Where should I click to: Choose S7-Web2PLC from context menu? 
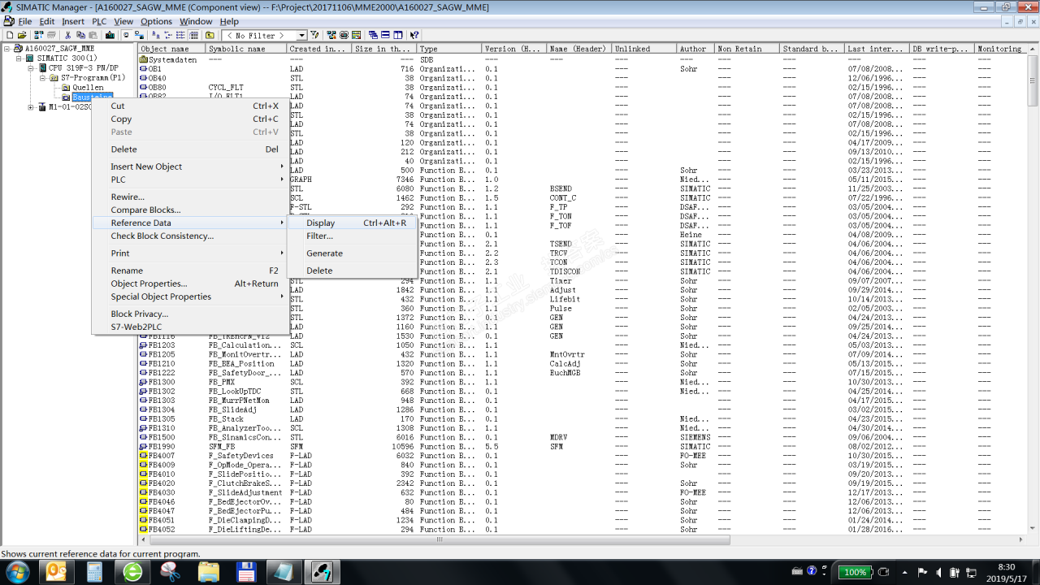click(x=191, y=327)
